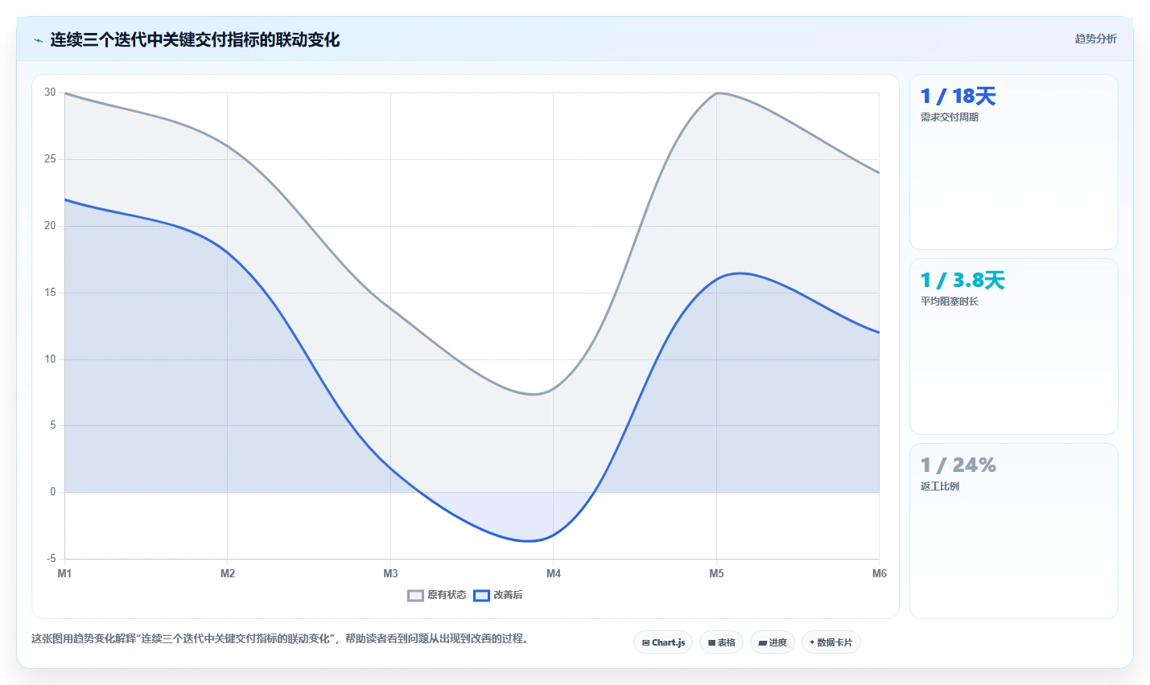Select the 进度 tag chip

coord(773,642)
